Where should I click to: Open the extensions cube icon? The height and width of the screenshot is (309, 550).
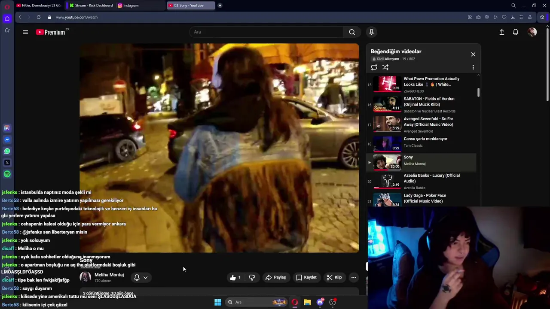542,17
